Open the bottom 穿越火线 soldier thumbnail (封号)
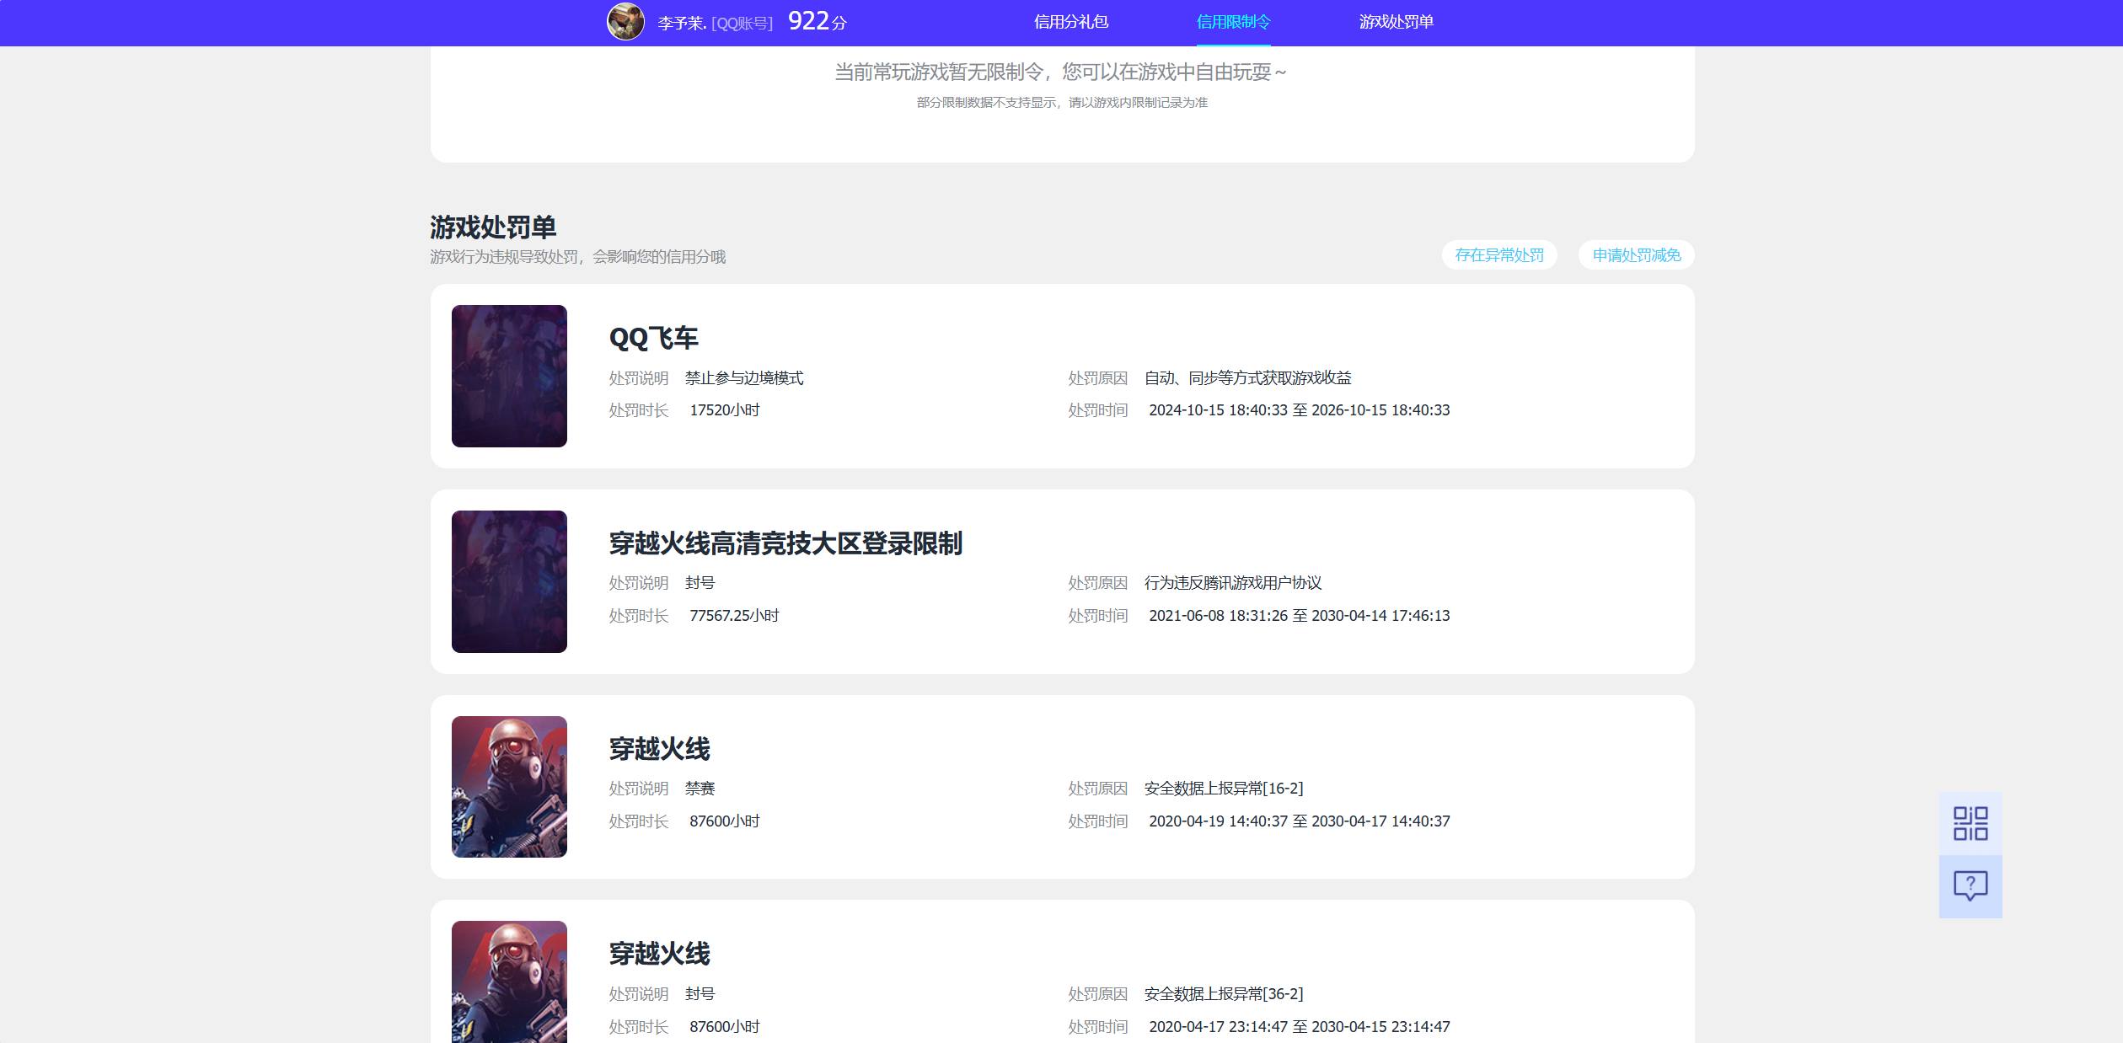 pos(509,982)
